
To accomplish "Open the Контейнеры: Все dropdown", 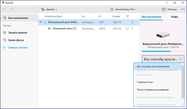I will pyautogui.click(x=126, y=9).
